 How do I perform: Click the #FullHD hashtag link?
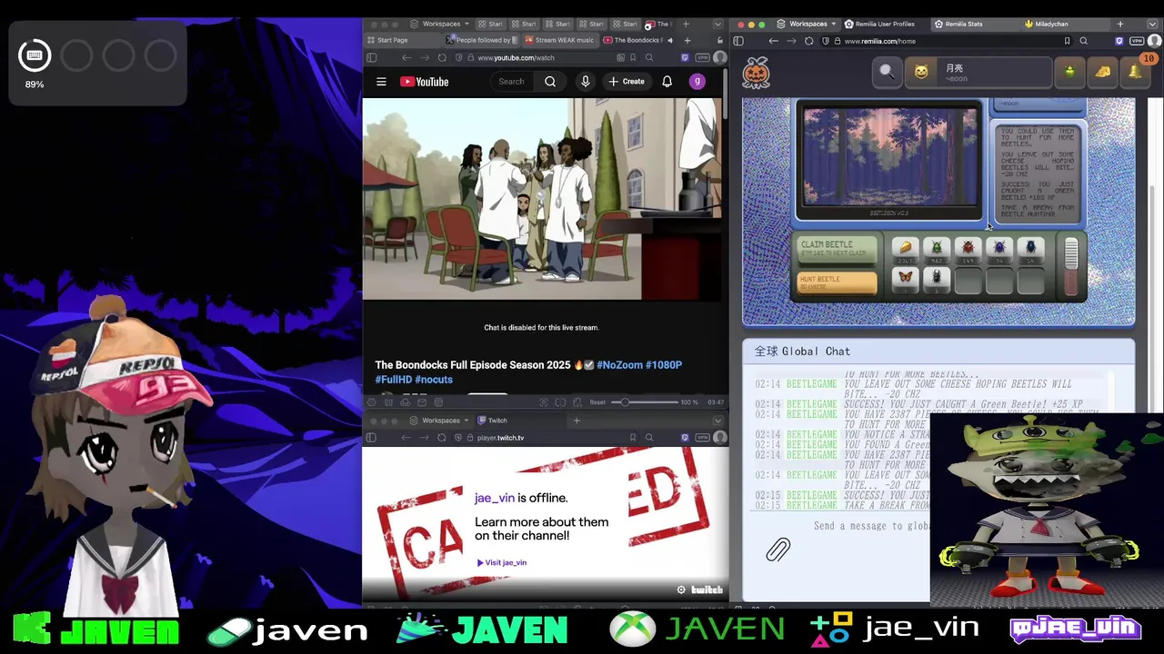[x=393, y=380]
